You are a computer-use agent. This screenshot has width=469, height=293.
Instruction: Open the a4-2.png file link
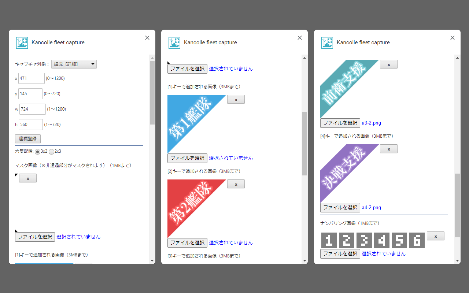[371, 207]
